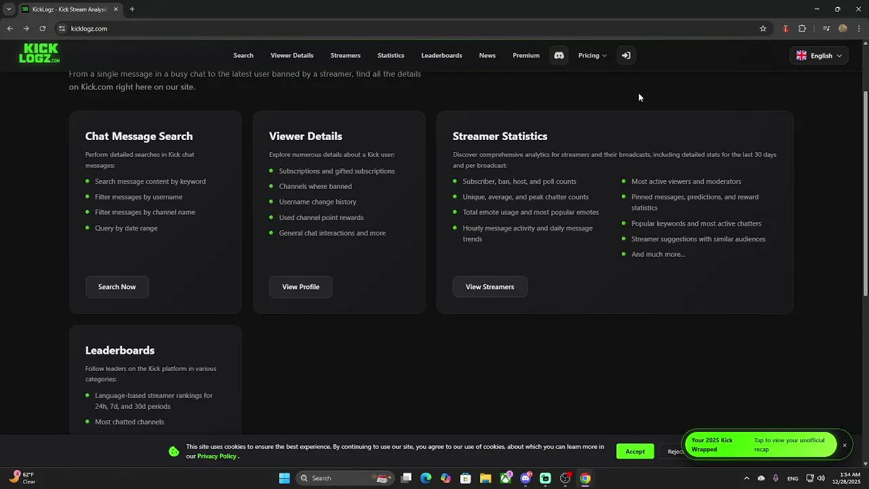Click the View Profile button

301,287
